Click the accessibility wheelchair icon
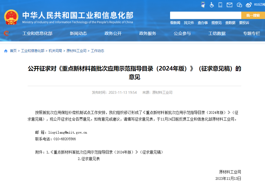The image size is (265, 183). pos(211,4)
